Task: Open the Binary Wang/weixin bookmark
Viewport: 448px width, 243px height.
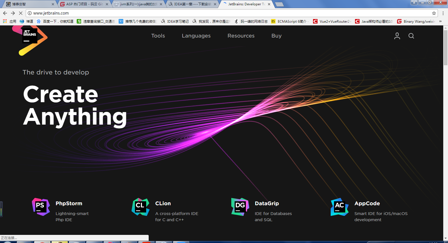Action: [x=416, y=21]
